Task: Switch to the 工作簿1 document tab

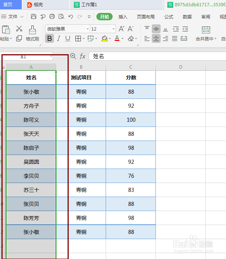Action: tap(116, 5)
